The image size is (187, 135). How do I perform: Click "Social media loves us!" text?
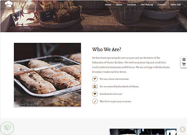pos(111,94)
